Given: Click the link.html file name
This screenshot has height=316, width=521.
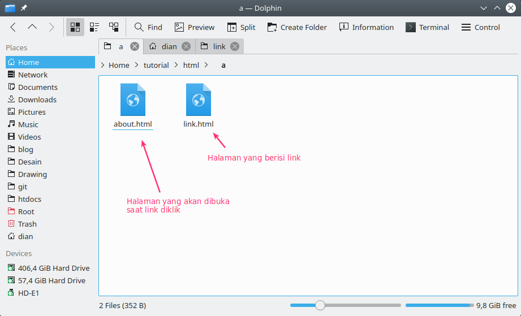Looking at the screenshot, I should coord(199,124).
